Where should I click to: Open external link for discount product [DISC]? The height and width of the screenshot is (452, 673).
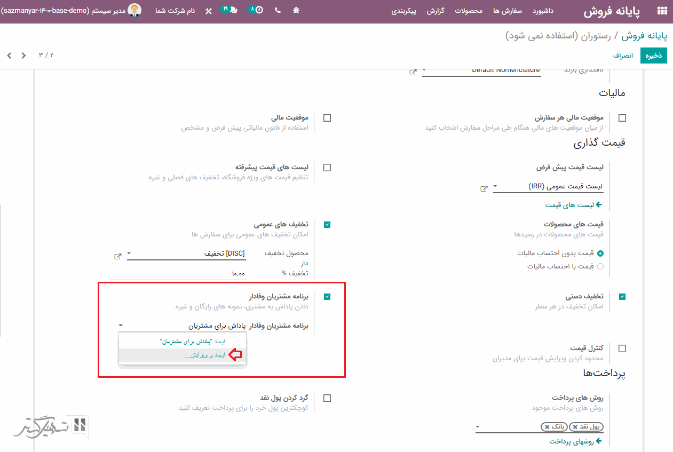(x=118, y=257)
